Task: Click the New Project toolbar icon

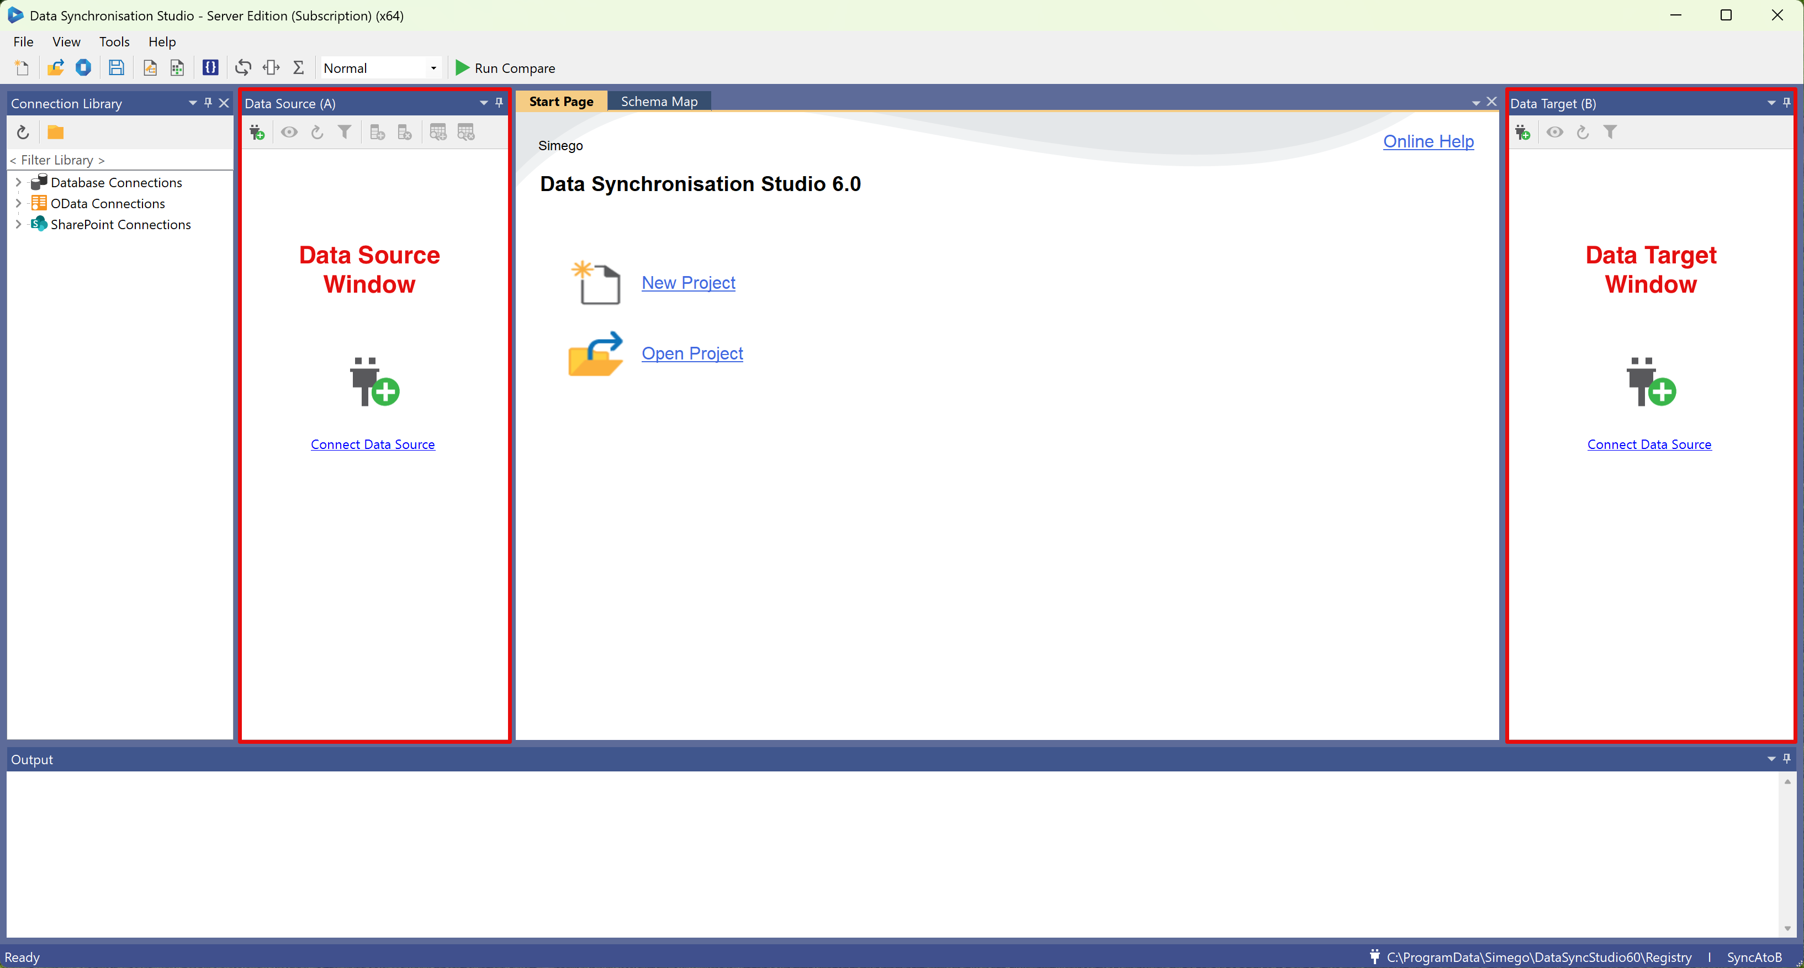Action: point(22,68)
